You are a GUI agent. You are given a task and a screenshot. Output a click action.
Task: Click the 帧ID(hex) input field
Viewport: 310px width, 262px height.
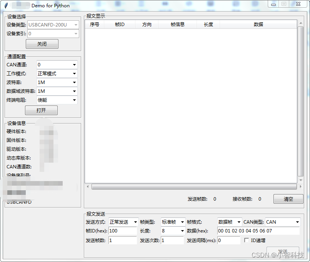(122, 231)
